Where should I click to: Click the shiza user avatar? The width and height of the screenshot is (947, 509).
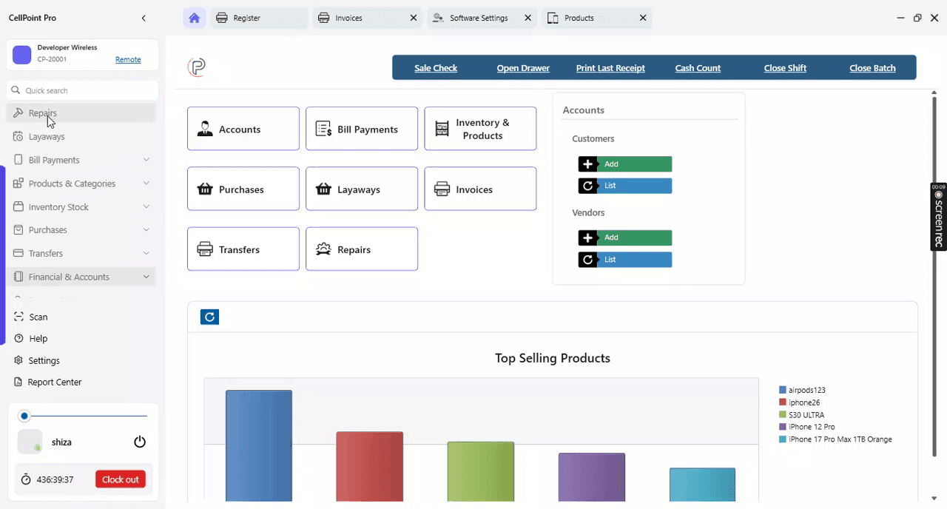(30, 442)
